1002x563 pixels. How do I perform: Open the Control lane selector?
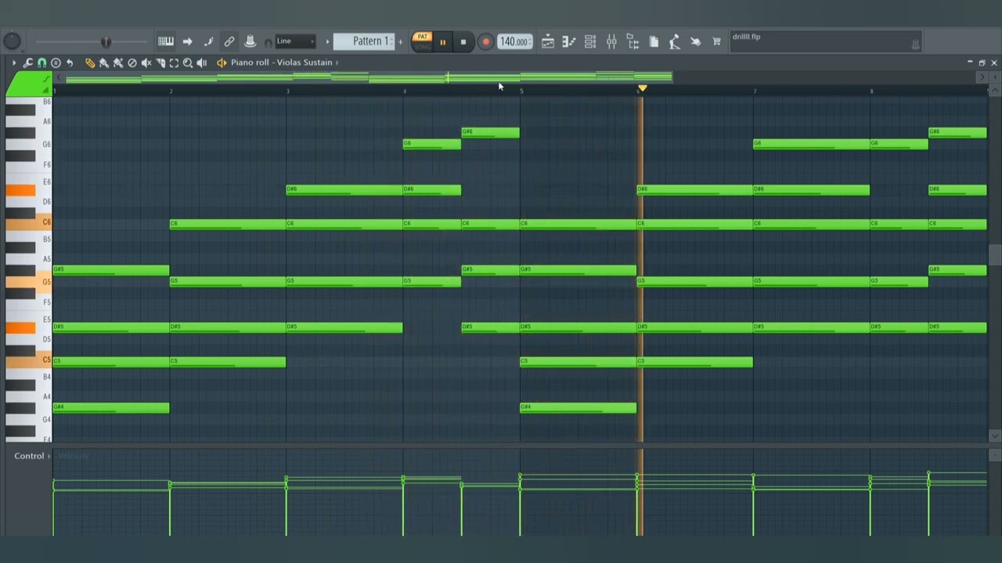click(32, 456)
